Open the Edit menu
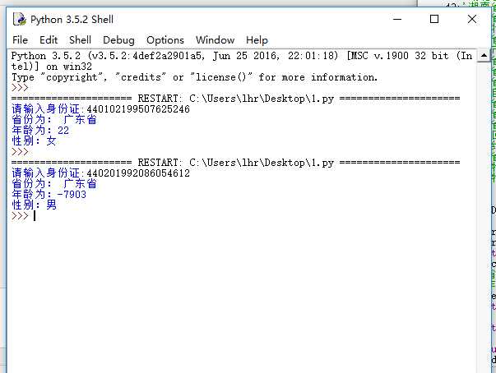The width and height of the screenshot is (496, 373). 49,40
